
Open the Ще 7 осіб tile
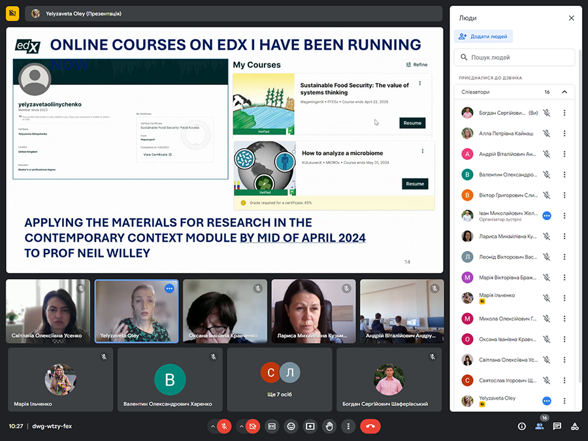tap(280, 380)
